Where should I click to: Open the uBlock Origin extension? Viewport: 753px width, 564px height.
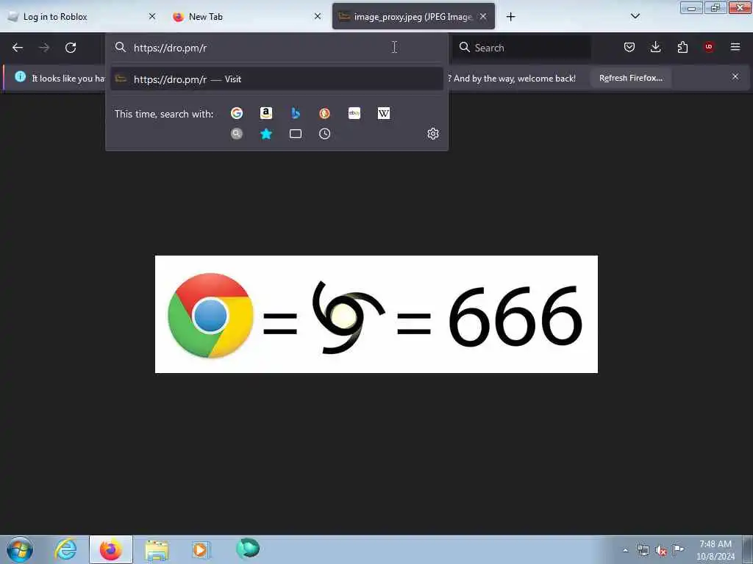coord(709,47)
